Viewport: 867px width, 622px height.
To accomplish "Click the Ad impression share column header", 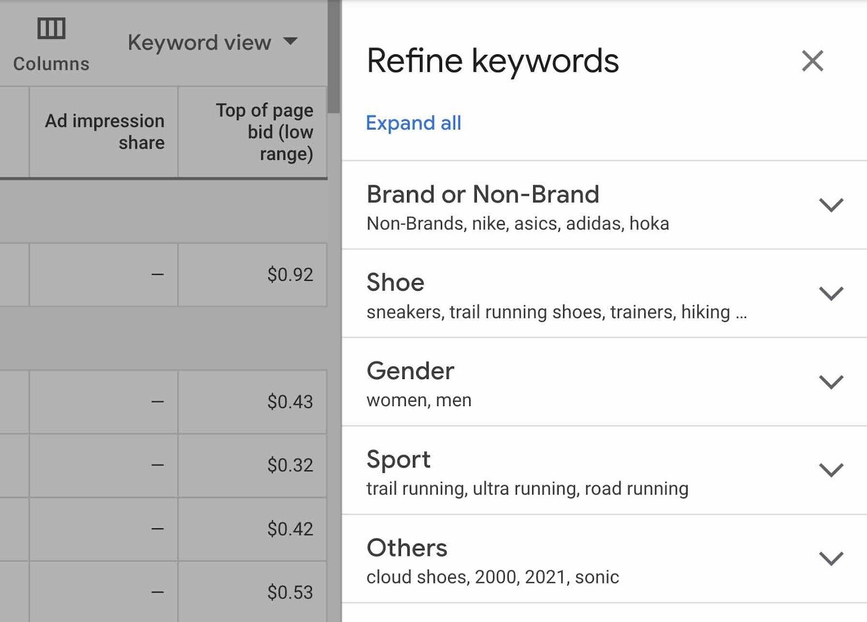I will point(103,132).
